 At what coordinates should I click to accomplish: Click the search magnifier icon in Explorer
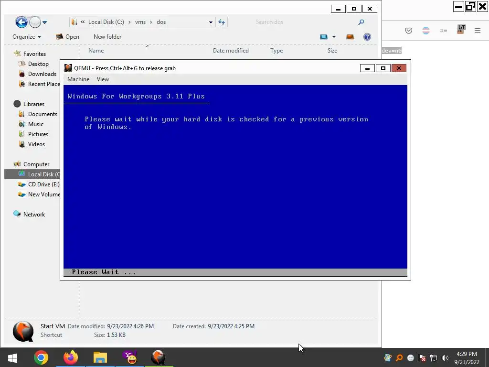pyautogui.click(x=361, y=22)
